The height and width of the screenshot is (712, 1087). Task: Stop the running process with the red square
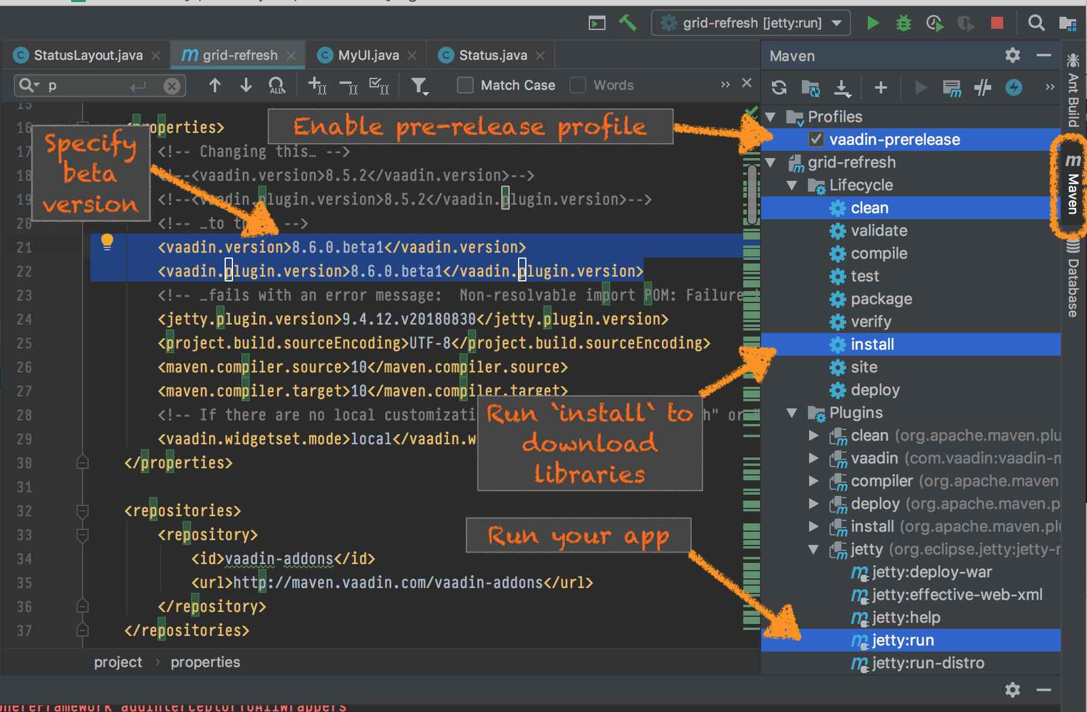coord(997,23)
